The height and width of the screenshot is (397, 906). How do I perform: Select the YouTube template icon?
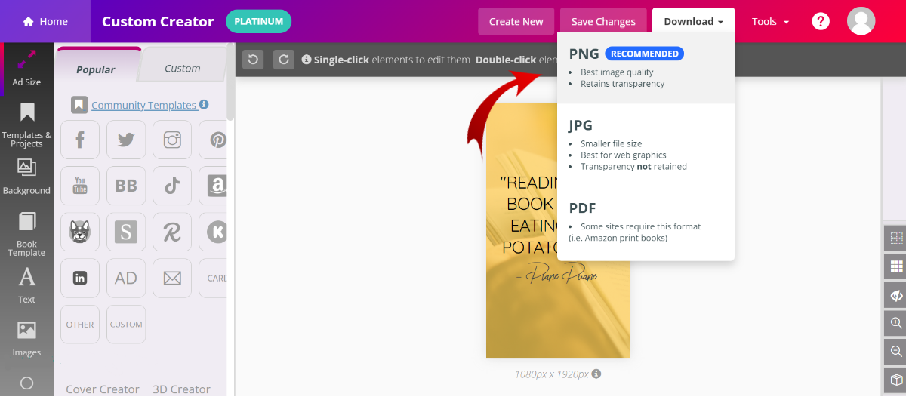pyautogui.click(x=80, y=186)
